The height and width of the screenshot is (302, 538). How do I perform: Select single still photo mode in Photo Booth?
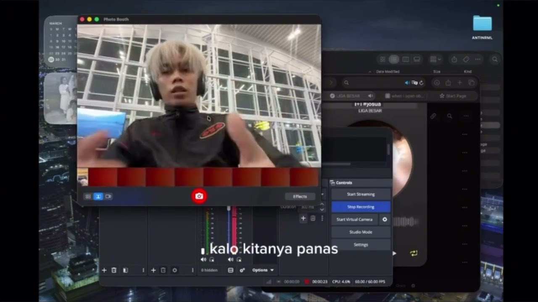click(x=98, y=196)
